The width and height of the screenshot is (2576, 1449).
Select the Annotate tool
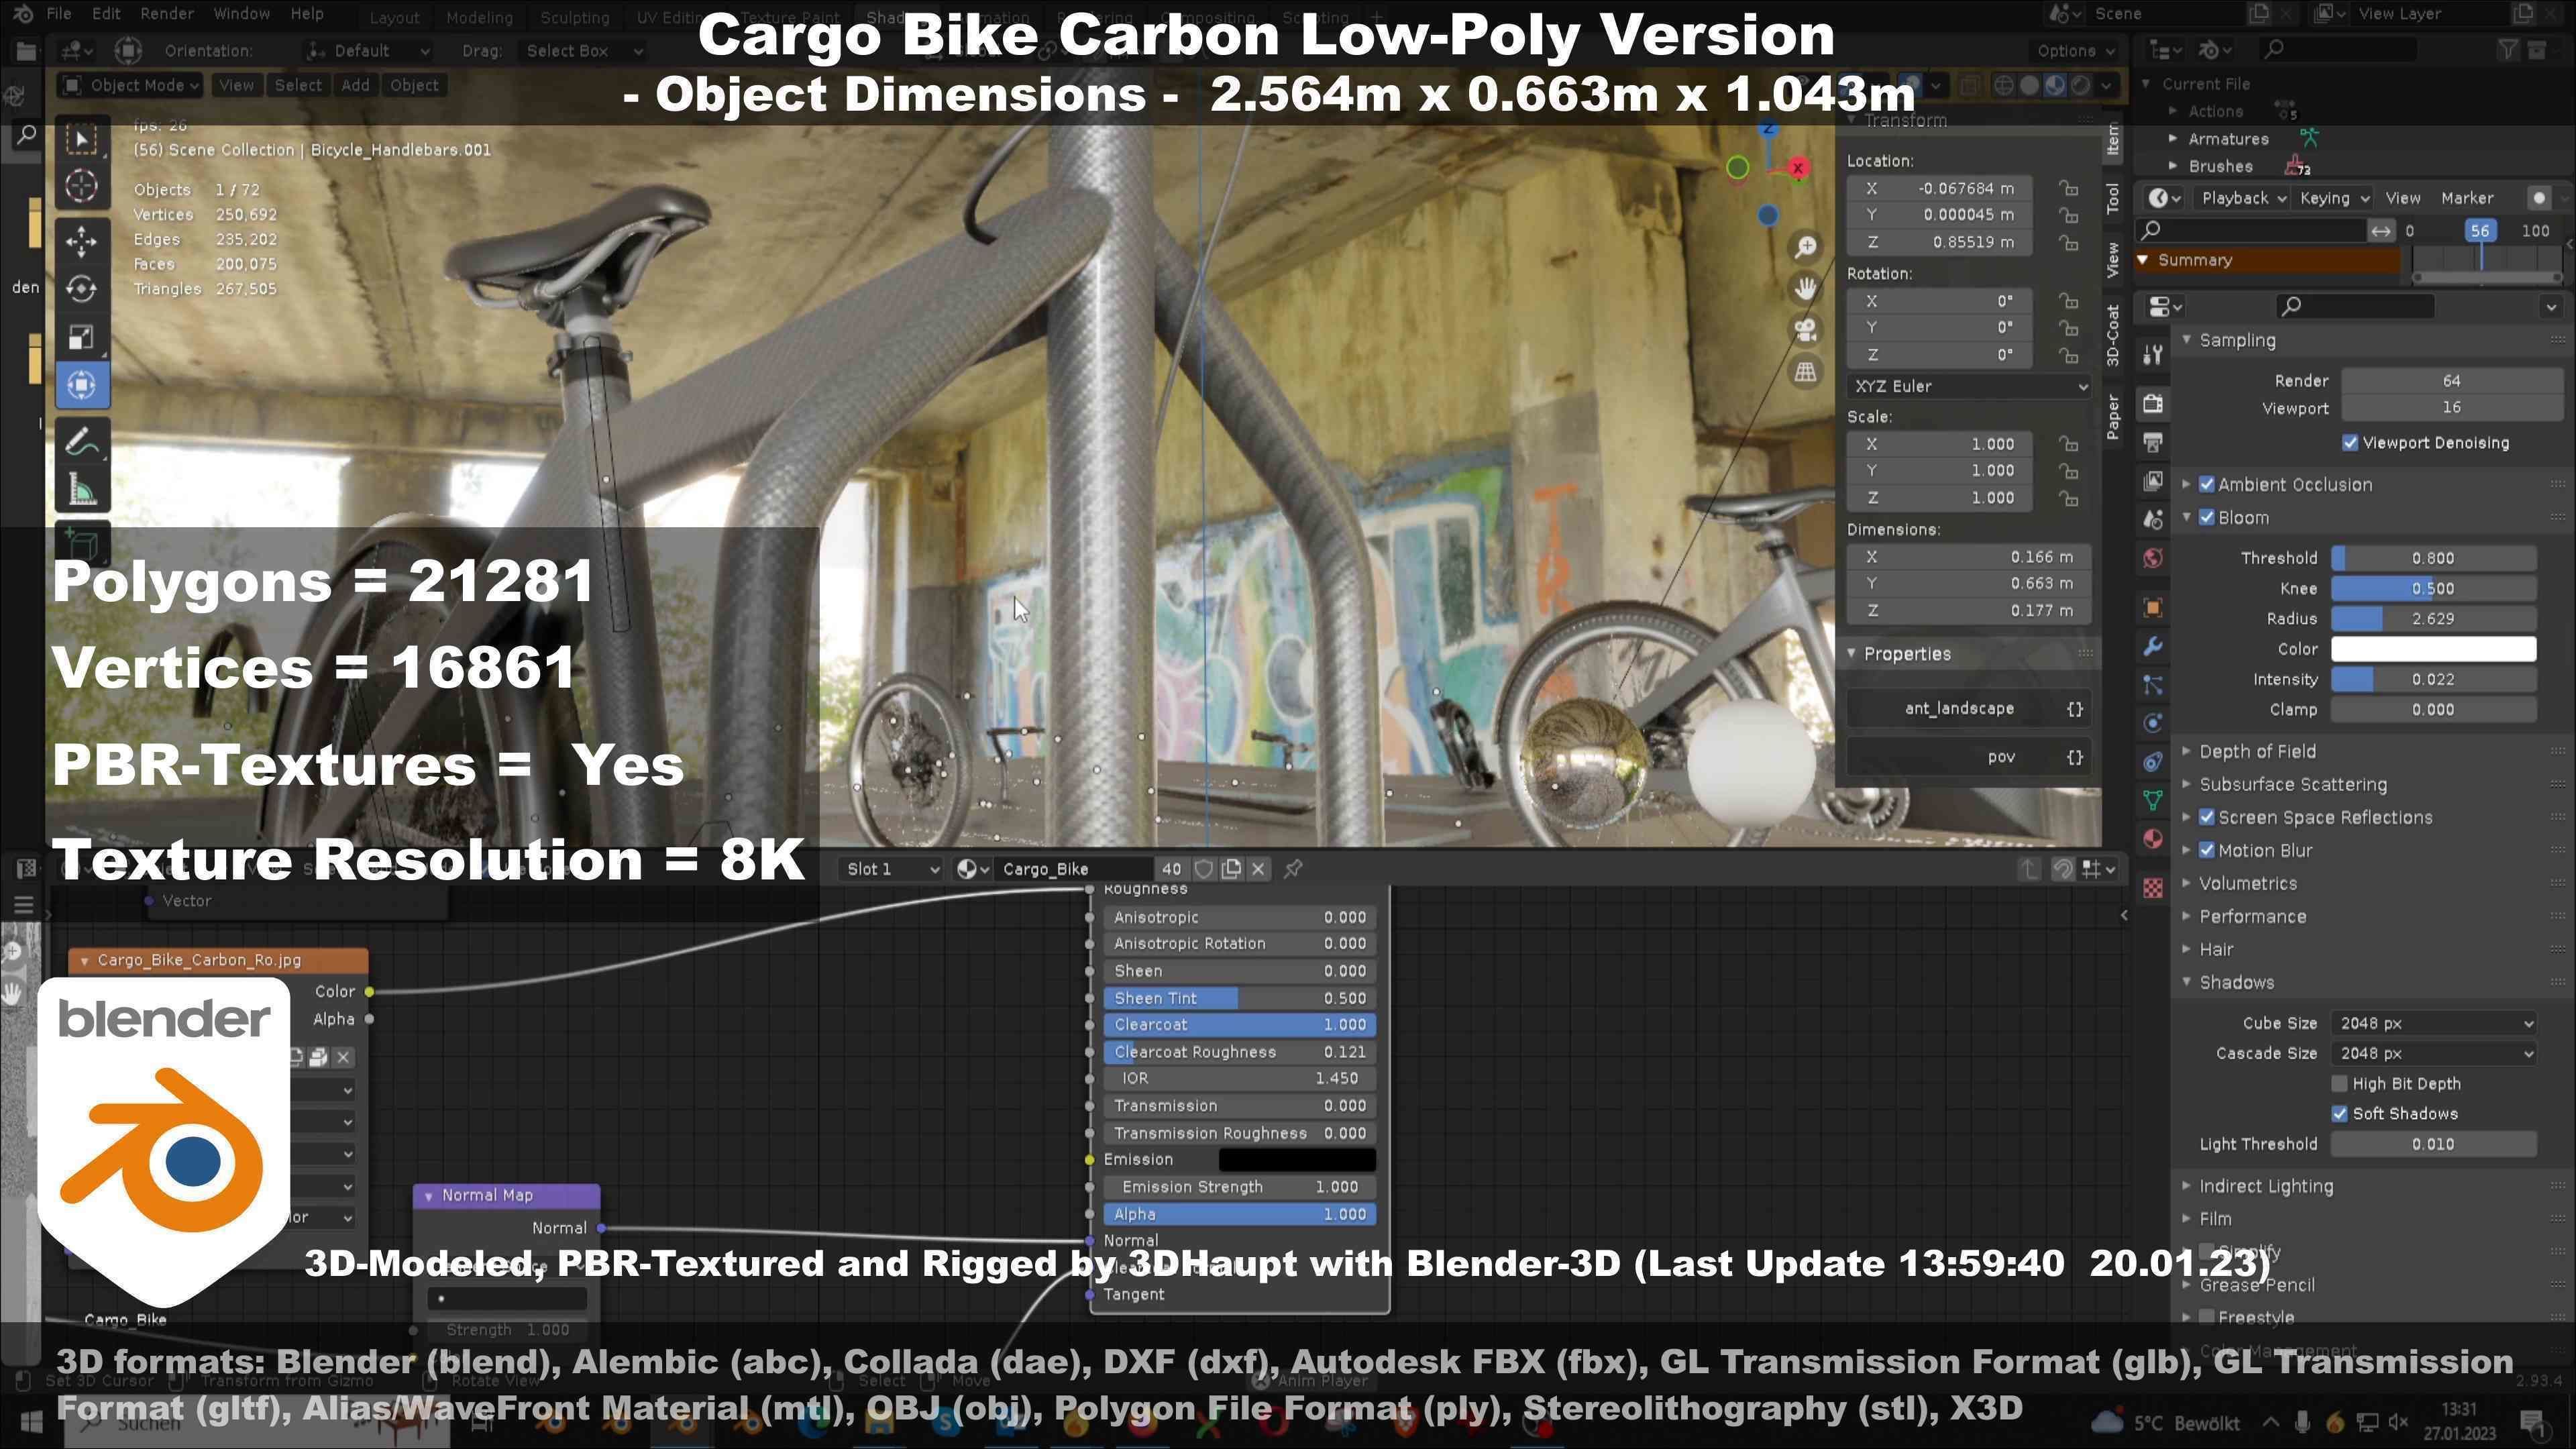82,441
